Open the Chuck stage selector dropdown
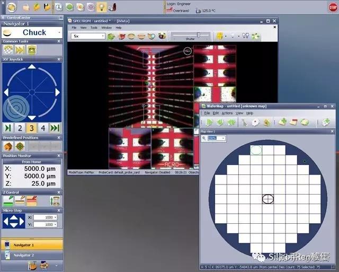The image size is (339, 272). point(59,32)
